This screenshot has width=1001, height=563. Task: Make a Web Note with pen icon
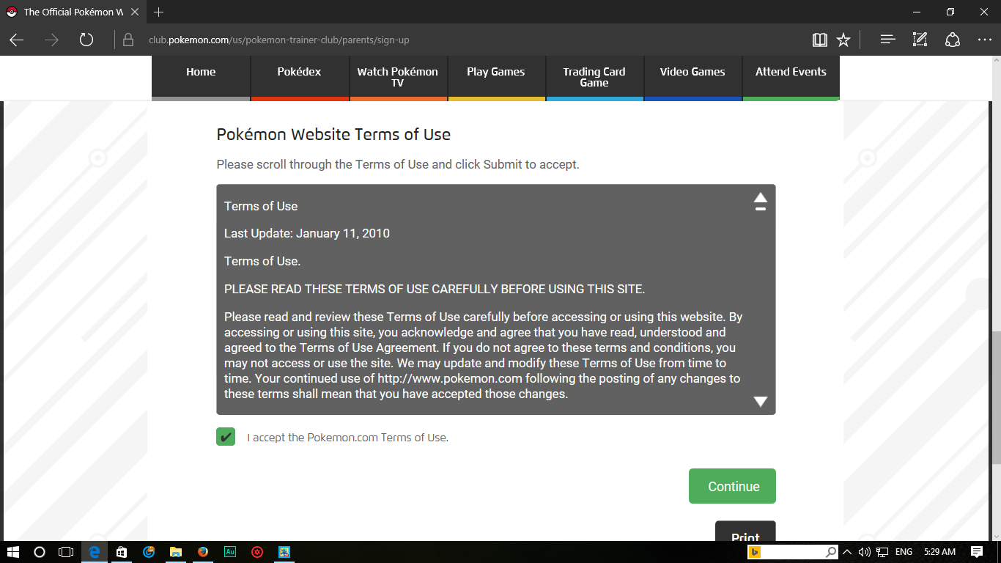(920, 40)
